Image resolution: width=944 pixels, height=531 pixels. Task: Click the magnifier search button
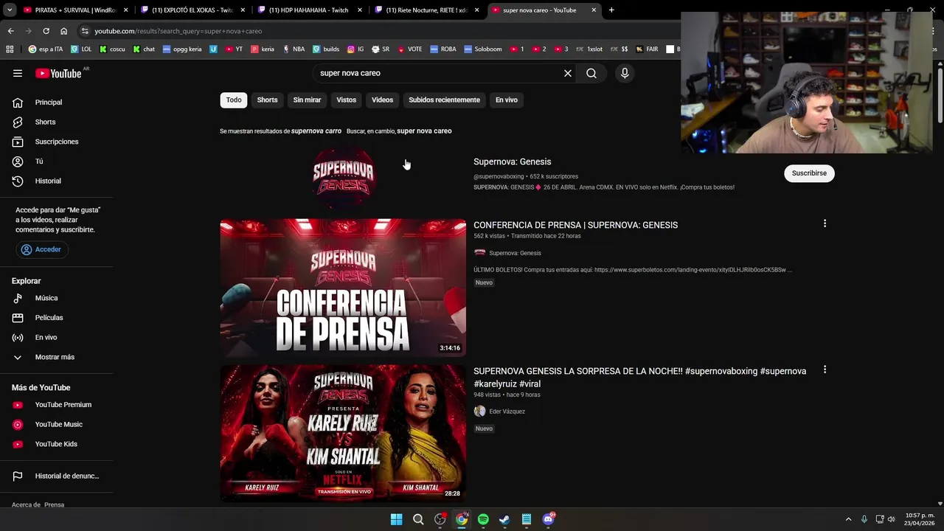coord(591,73)
